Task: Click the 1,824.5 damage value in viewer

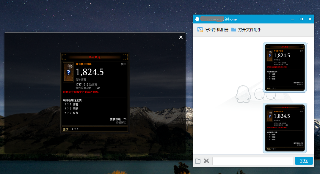Action: [x=90, y=72]
